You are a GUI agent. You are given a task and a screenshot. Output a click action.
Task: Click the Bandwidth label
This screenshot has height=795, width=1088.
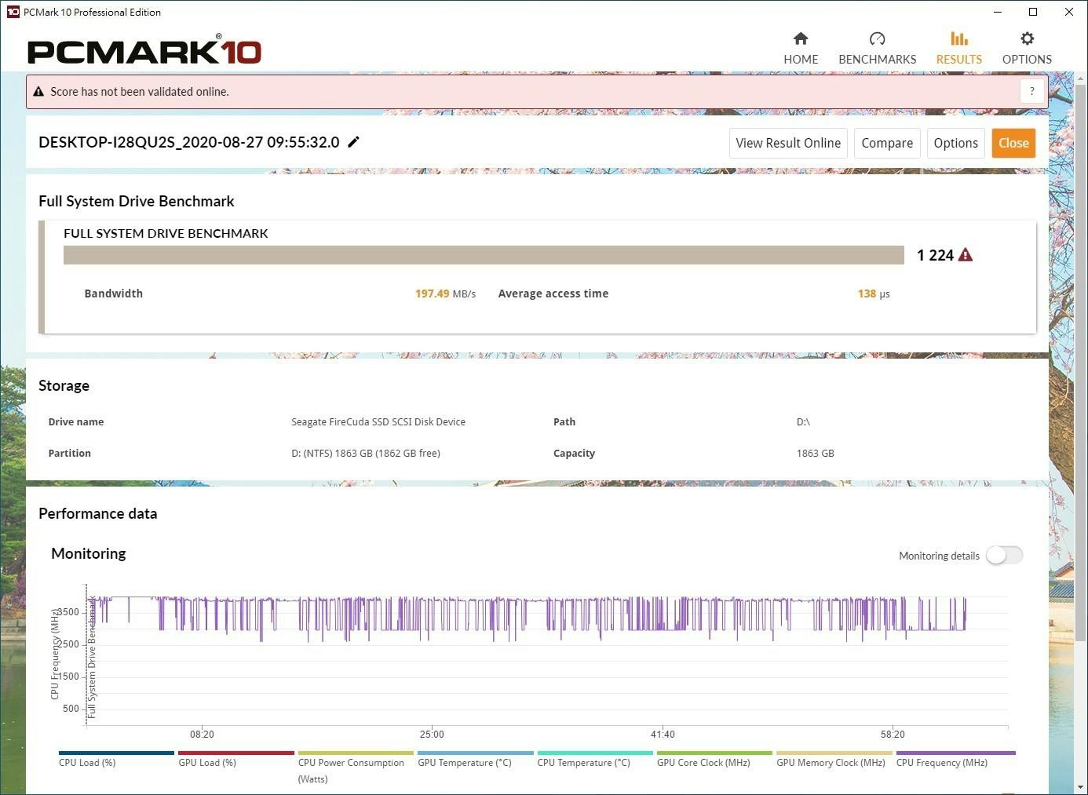click(x=114, y=294)
